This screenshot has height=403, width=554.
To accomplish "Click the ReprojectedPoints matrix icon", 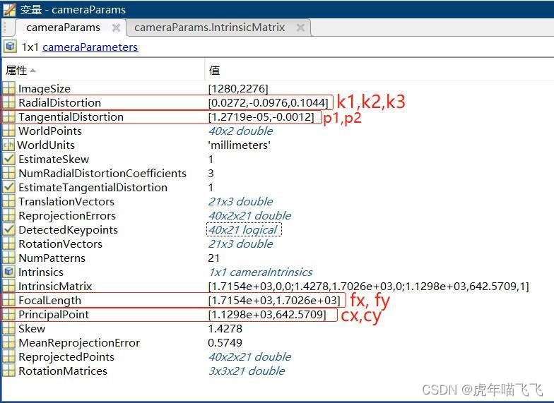I will (8, 356).
